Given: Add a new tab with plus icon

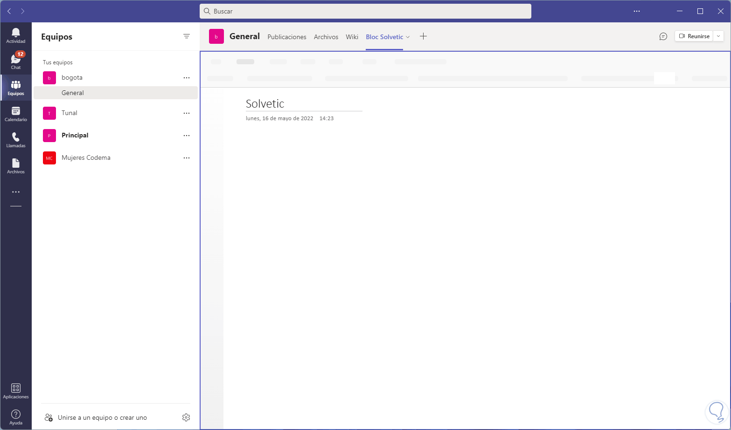Looking at the screenshot, I should pos(423,36).
